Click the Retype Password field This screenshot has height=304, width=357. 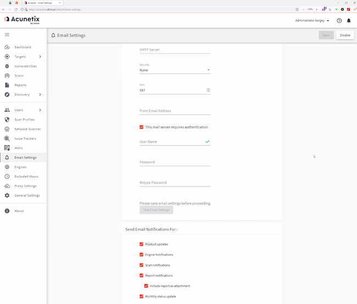[x=175, y=183]
